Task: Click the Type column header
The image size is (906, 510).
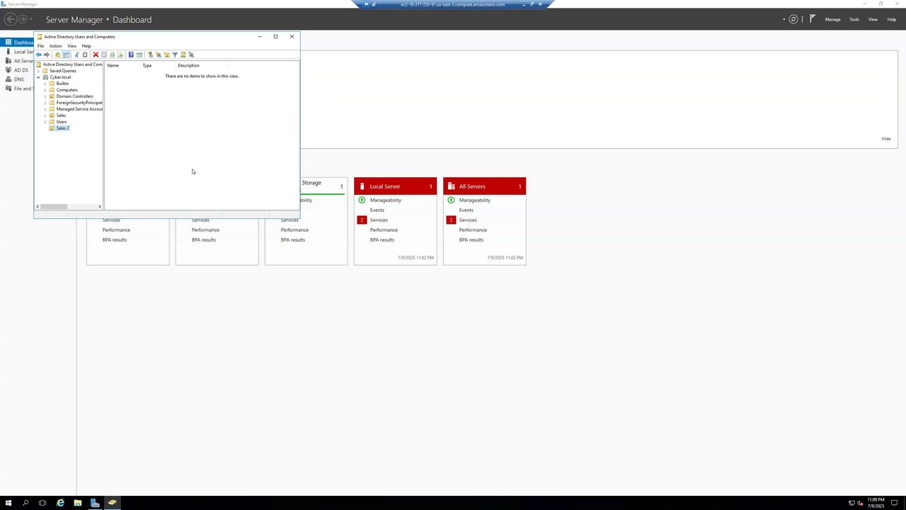Action: (158, 65)
